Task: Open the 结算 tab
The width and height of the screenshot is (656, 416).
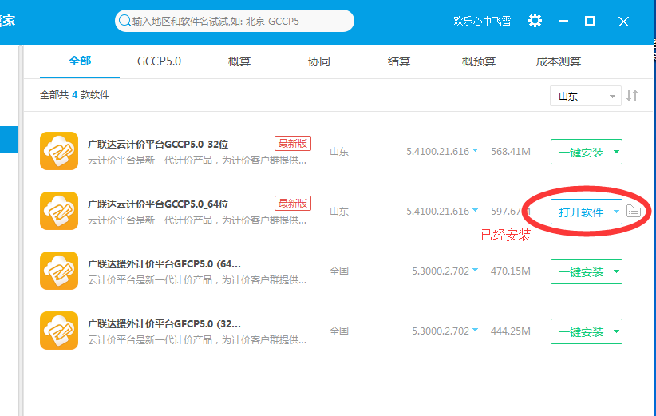Action: pyautogui.click(x=399, y=61)
